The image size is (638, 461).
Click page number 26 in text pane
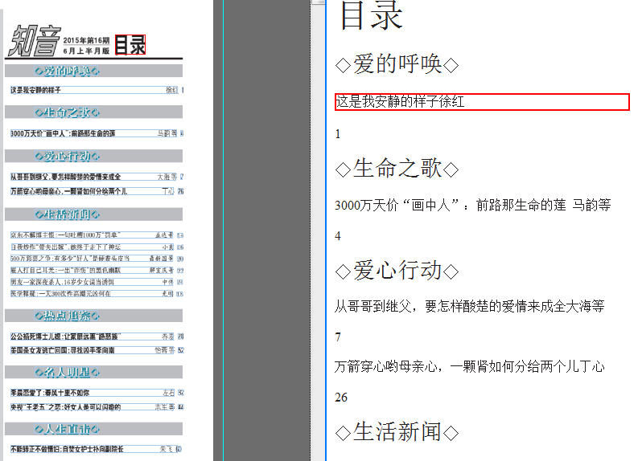tap(341, 398)
